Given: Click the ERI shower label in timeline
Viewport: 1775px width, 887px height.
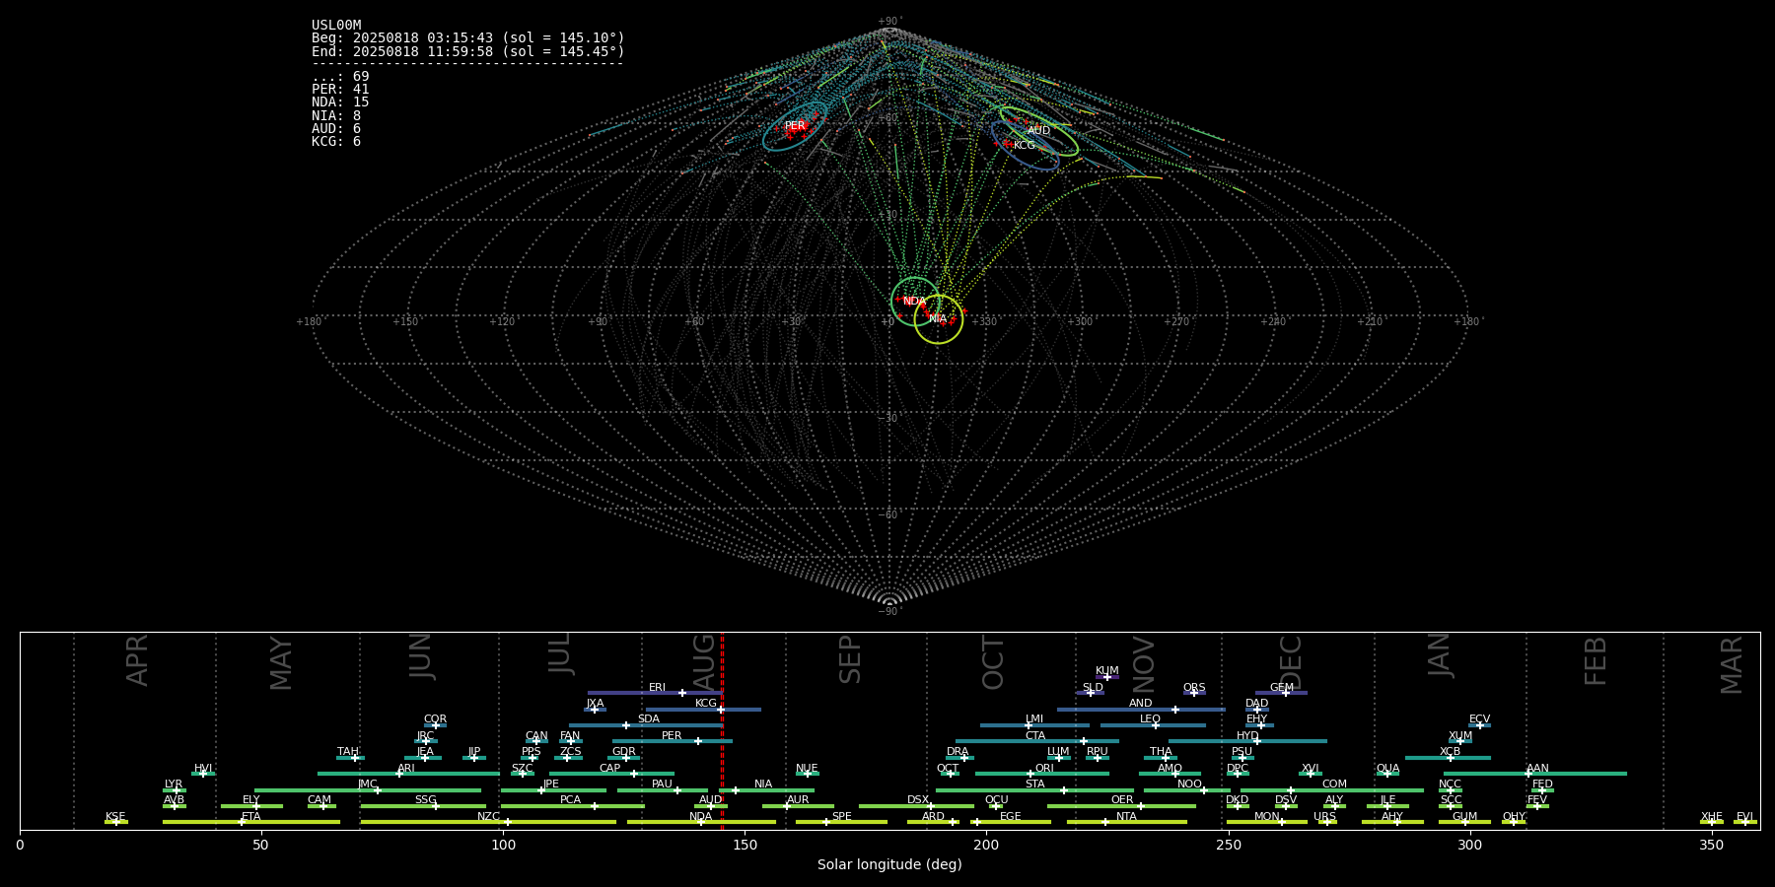Looking at the screenshot, I should point(657,687).
